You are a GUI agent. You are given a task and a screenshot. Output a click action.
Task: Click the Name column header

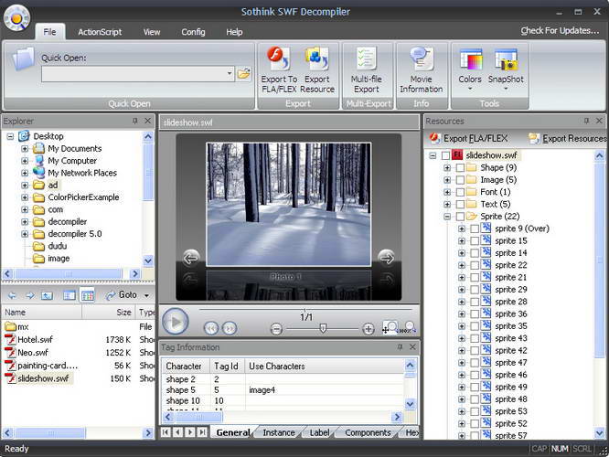[x=41, y=313]
